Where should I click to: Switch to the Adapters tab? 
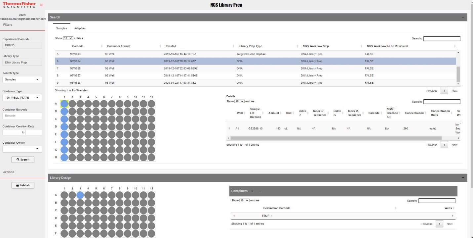pos(80,28)
